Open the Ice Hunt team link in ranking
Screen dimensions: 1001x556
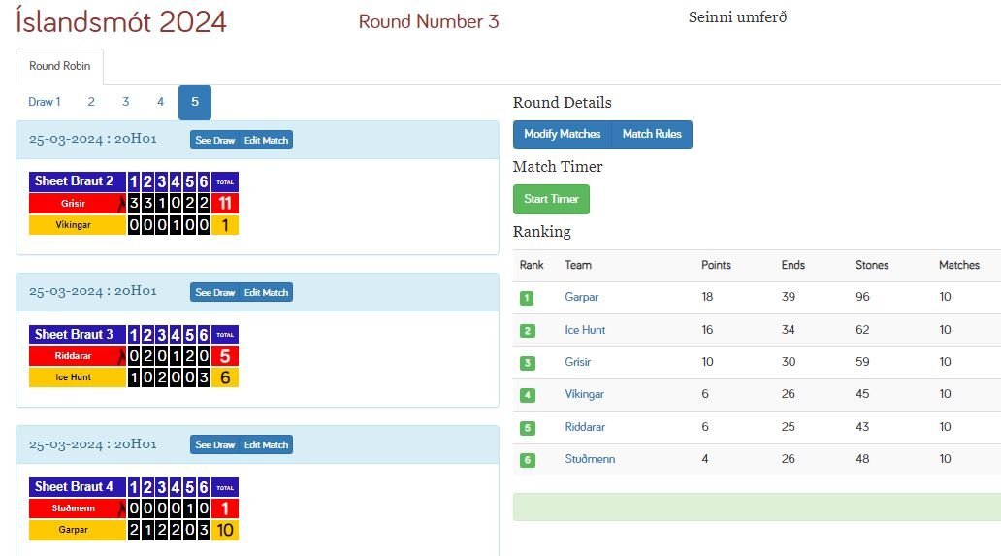coord(585,330)
